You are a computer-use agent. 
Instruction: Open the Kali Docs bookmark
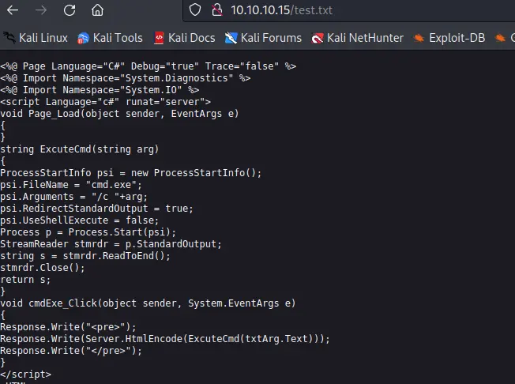pyautogui.click(x=185, y=38)
